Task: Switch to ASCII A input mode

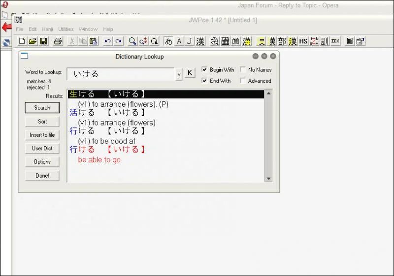Action: [179, 41]
